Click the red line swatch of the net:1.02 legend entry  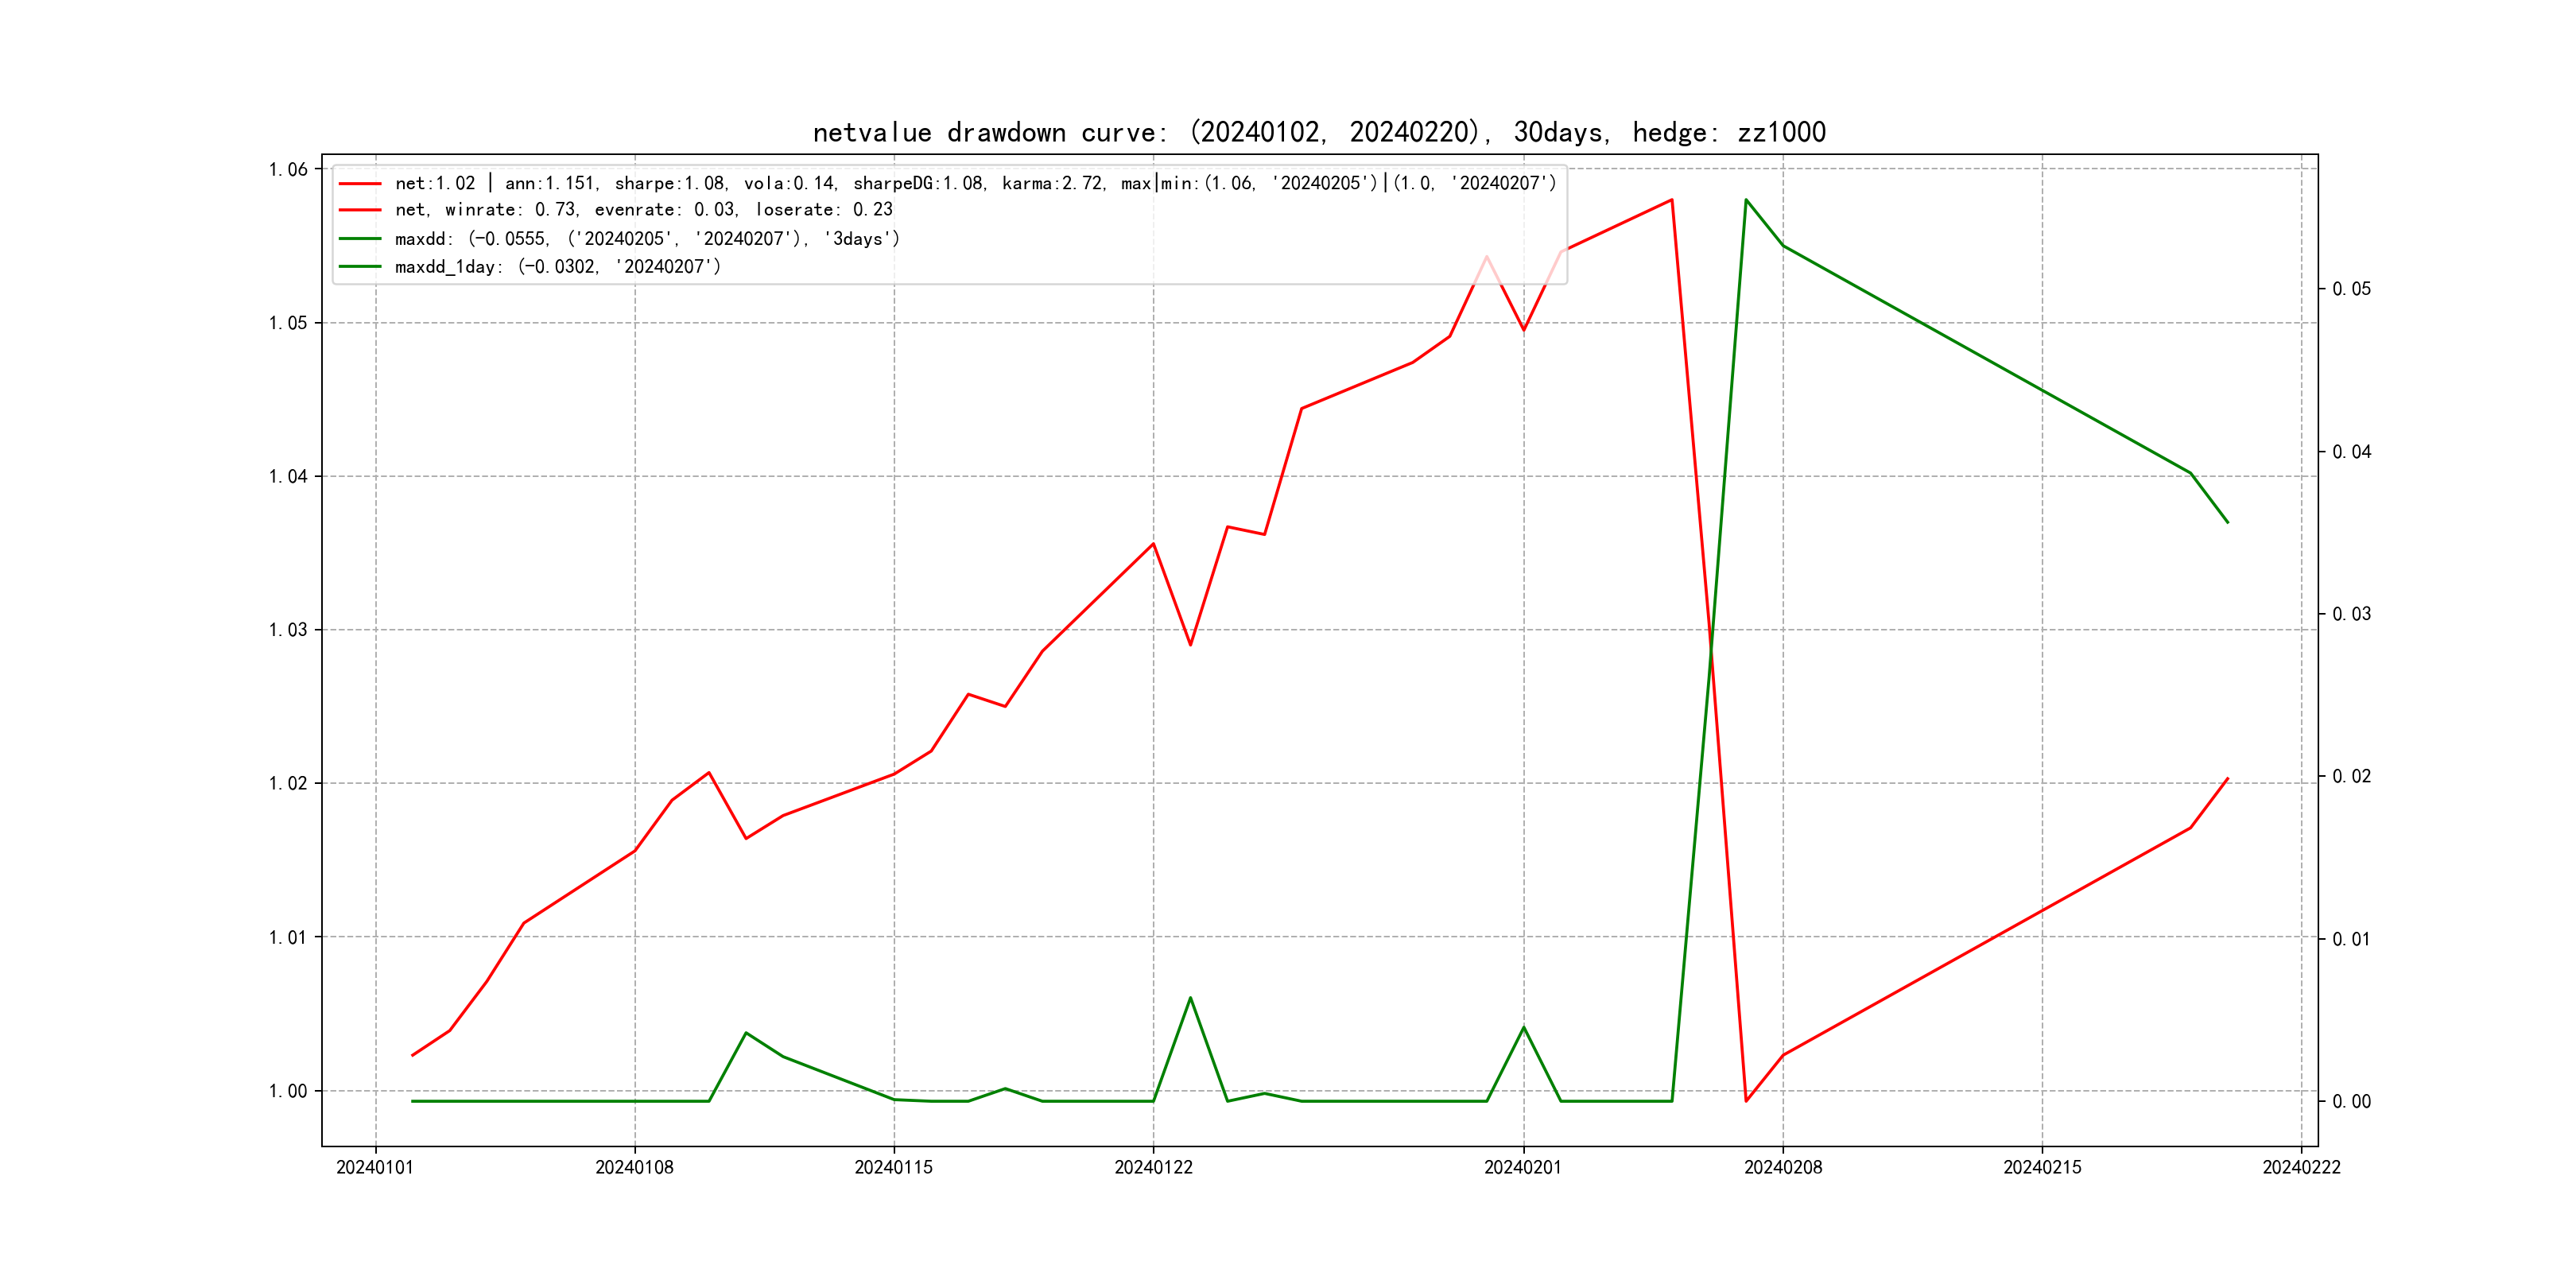[360, 184]
